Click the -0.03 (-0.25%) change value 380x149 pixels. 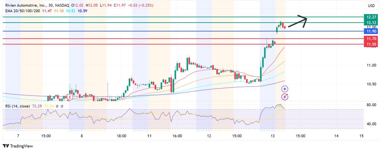(141, 5)
